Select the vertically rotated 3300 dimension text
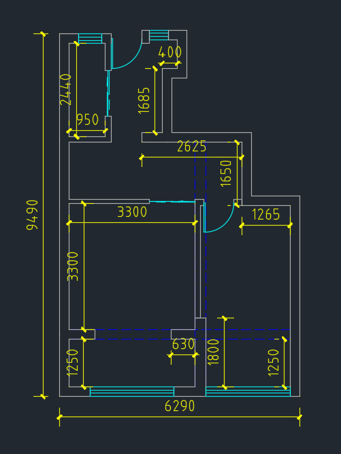This screenshot has width=341, height=454. (x=73, y=267)
